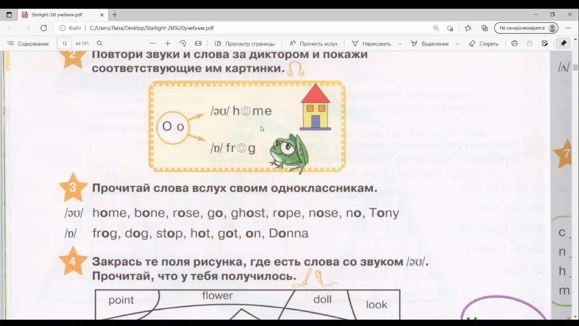Open a new browser tab

coord(114,15)
